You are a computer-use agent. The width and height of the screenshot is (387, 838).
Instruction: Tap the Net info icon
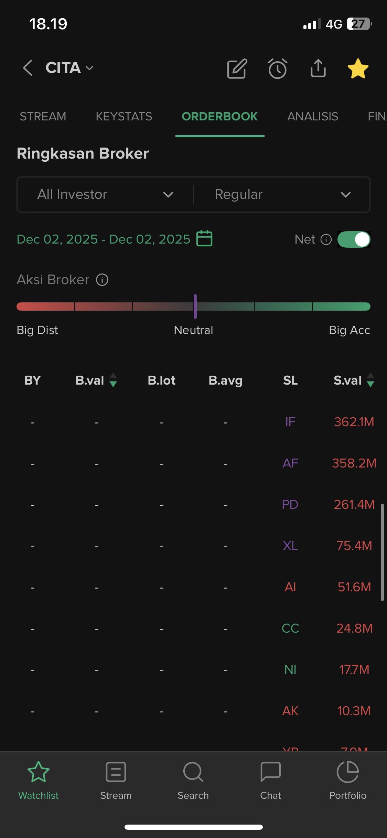[326, 239]
